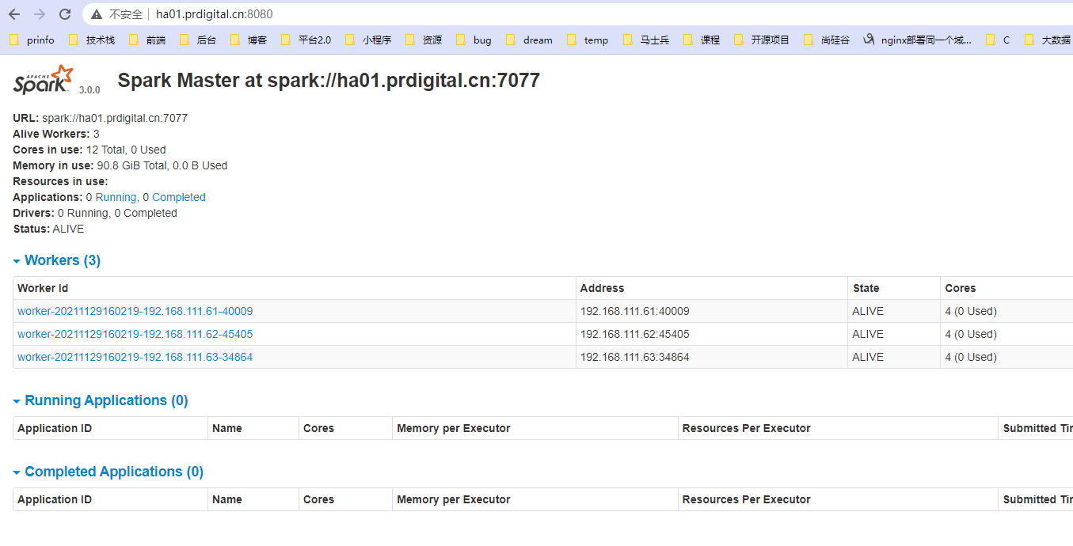
Task: Reload the page with the refresh icon
Action: (65, 14)
